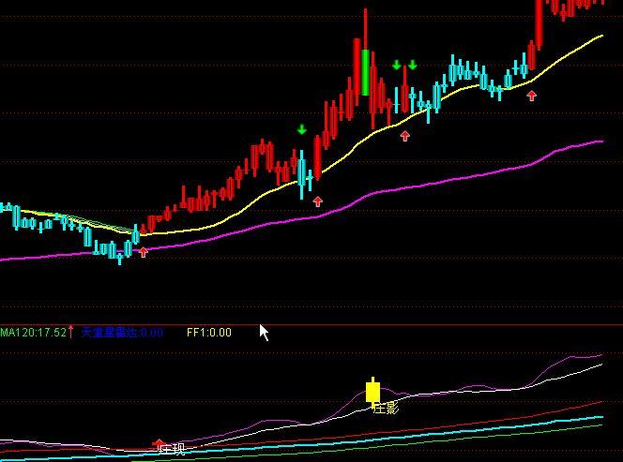This screenshot has height=462, width=623.
Task: Click the small red arrow beside MA120 value
Action: click(71, 332)
